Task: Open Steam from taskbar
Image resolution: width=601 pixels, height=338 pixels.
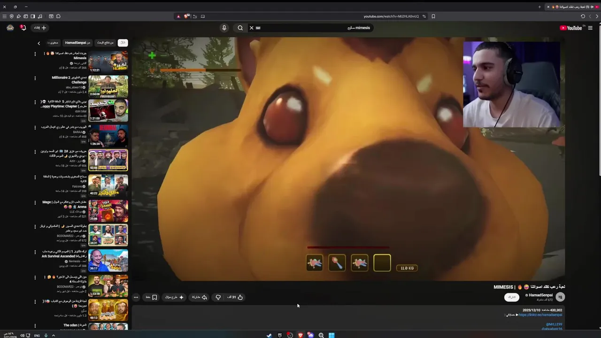Action: click(269, 335)
